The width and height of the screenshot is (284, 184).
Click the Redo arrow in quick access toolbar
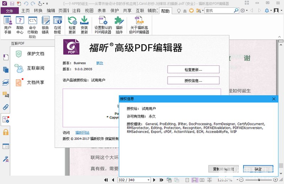coord(33,4)
